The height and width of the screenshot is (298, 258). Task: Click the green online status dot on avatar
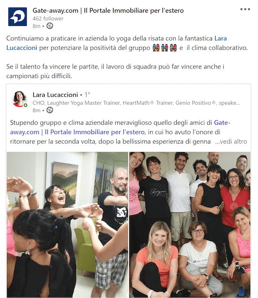point(25,105)
